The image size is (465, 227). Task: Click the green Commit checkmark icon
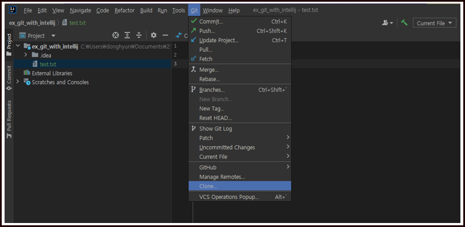click(x=194, y=21)
